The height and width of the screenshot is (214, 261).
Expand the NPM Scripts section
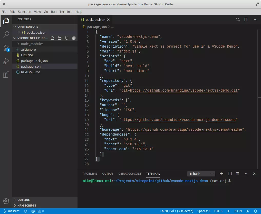point(45,206)
